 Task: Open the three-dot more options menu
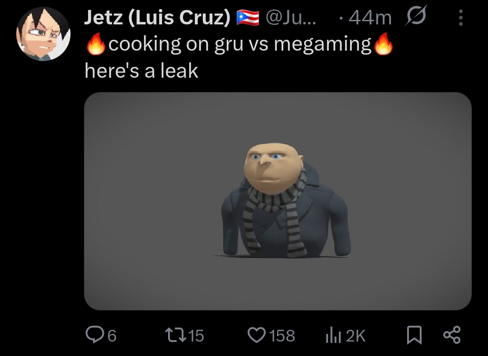coord(461,18)
